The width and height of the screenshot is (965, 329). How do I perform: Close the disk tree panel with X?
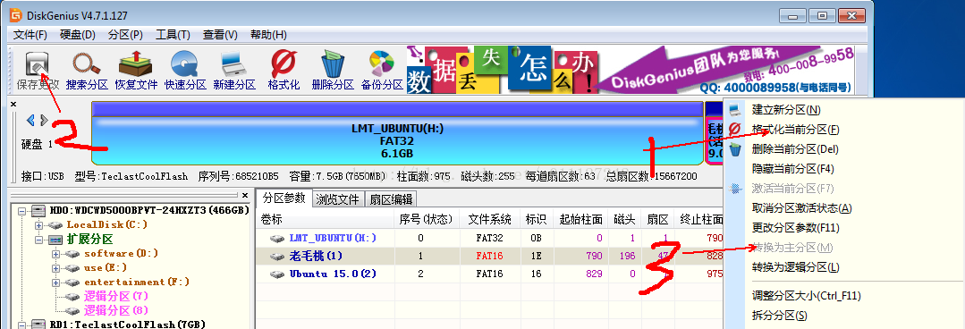click(x=245, y=196)
